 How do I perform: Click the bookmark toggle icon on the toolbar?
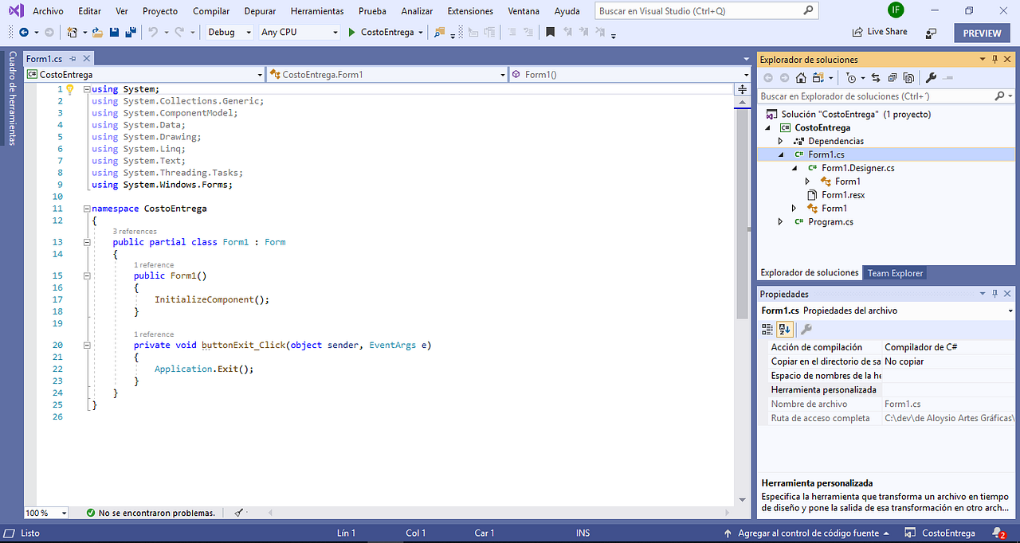click(551, 32)
